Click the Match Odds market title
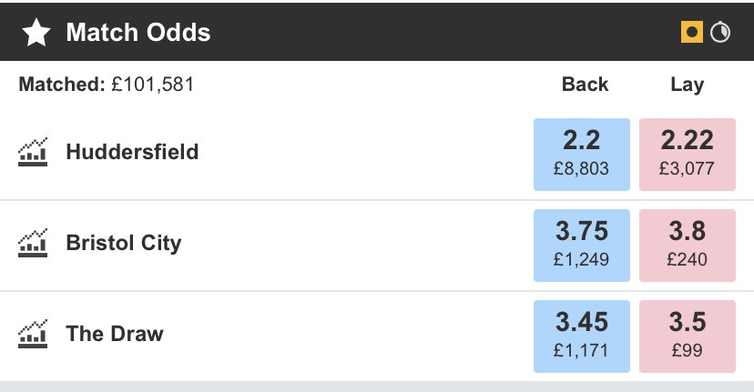 (x=138, y=34)
